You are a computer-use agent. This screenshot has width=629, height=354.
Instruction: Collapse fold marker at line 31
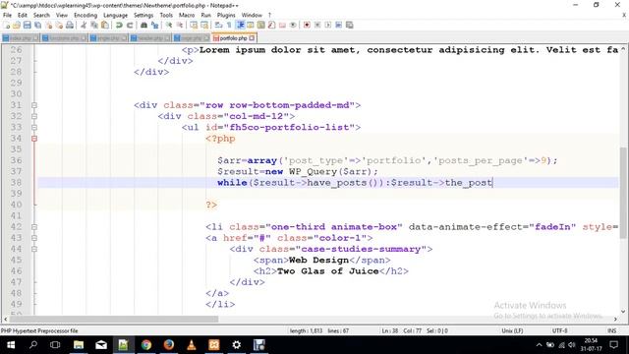34,105
